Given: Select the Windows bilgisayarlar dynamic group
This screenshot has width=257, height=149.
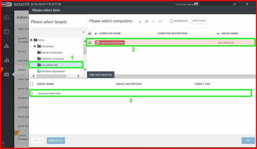Looking at the screenshot, I should pyautogui.click(x=51, y=71).
